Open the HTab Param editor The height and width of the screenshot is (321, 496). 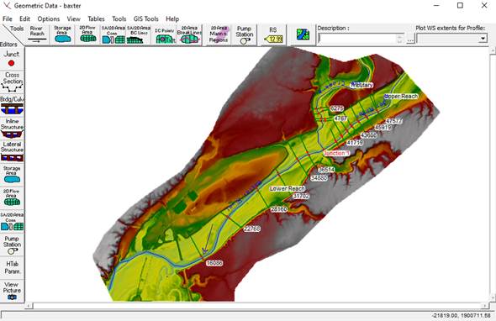(12, 267)
